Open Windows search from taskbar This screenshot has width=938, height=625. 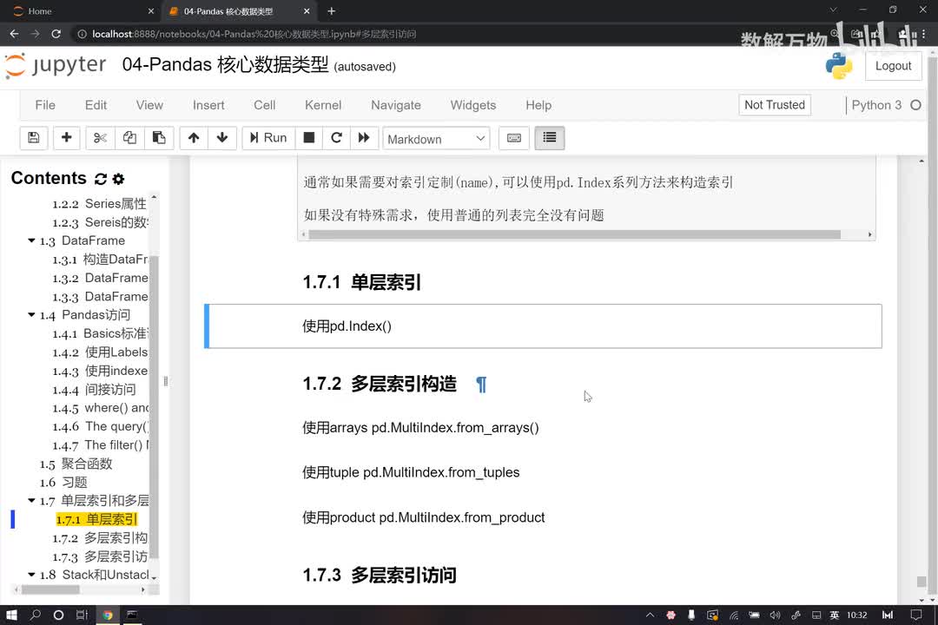pos(36,615)
